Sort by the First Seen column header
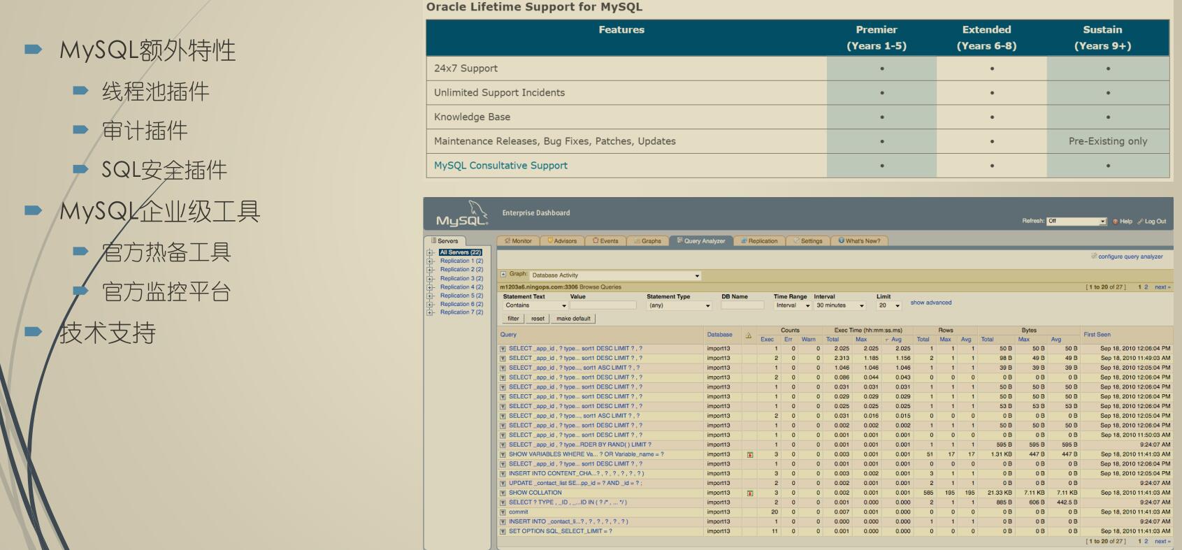The width and height of the screenshot is (1182, 550). (1097, 335)
